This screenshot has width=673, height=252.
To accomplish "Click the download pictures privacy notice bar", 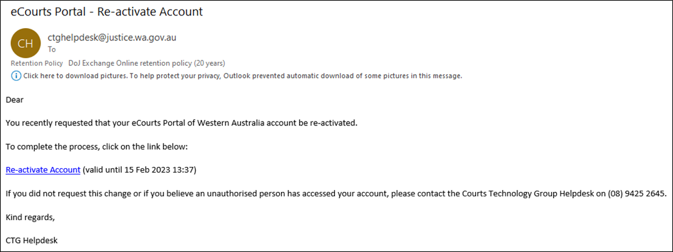I will 237,76.
